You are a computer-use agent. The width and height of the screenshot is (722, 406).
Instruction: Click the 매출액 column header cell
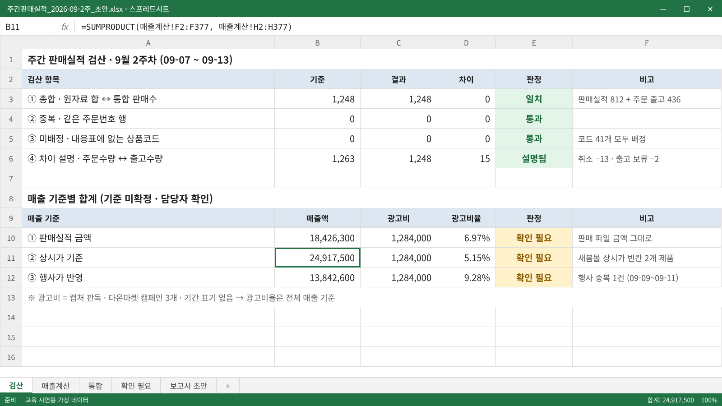pos(317,218)
